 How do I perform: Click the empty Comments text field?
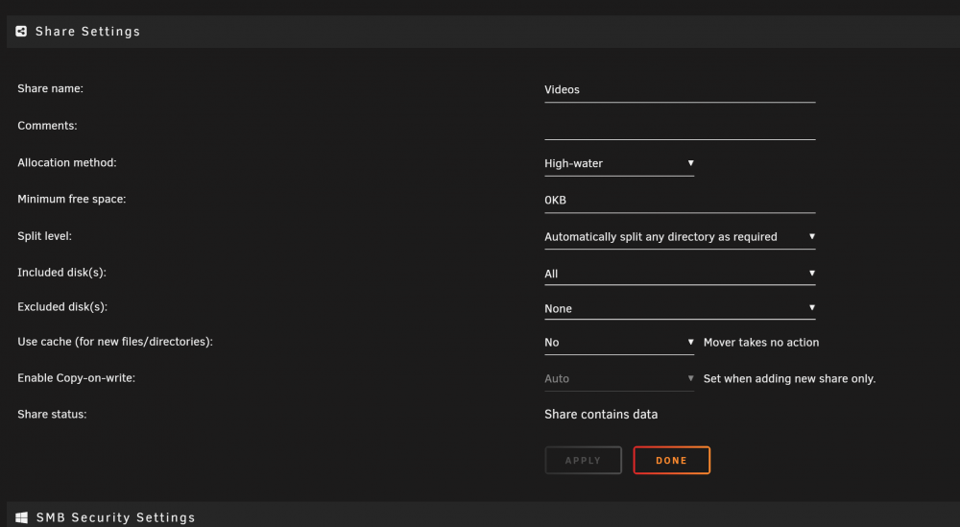coord(680,128)
